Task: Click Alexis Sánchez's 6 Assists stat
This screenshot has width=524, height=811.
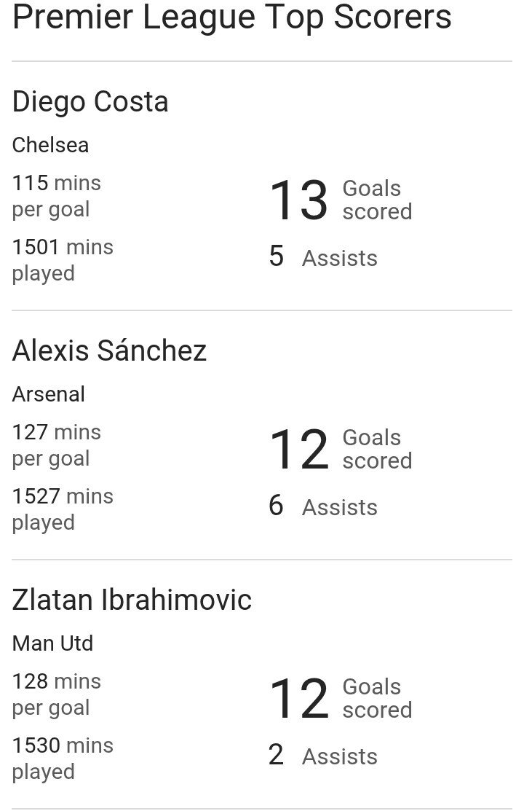Action: coord(322,506)
